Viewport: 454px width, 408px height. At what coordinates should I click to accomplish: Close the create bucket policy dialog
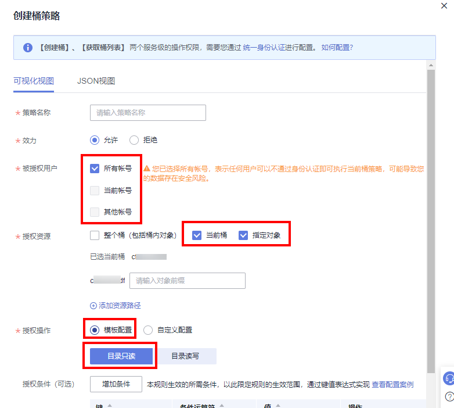click(x=444, y=6)
